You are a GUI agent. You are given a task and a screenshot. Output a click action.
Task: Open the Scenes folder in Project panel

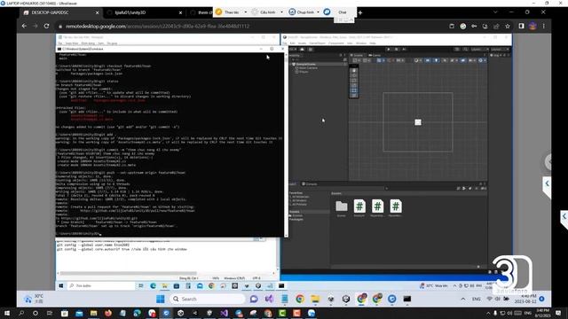(x=341, y=208)
